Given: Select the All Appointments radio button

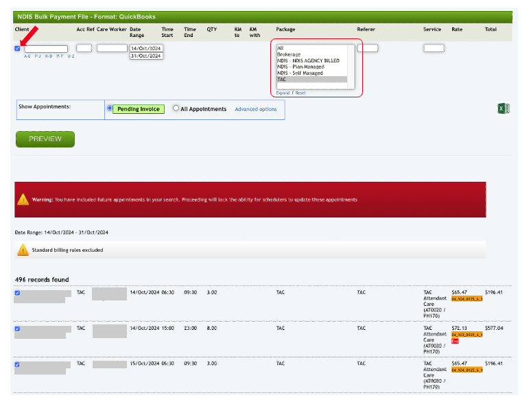Looking at the screenshot, I should 176,108.
